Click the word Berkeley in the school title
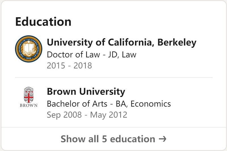This screenshot has width=227, height=151. click(177, 42)
